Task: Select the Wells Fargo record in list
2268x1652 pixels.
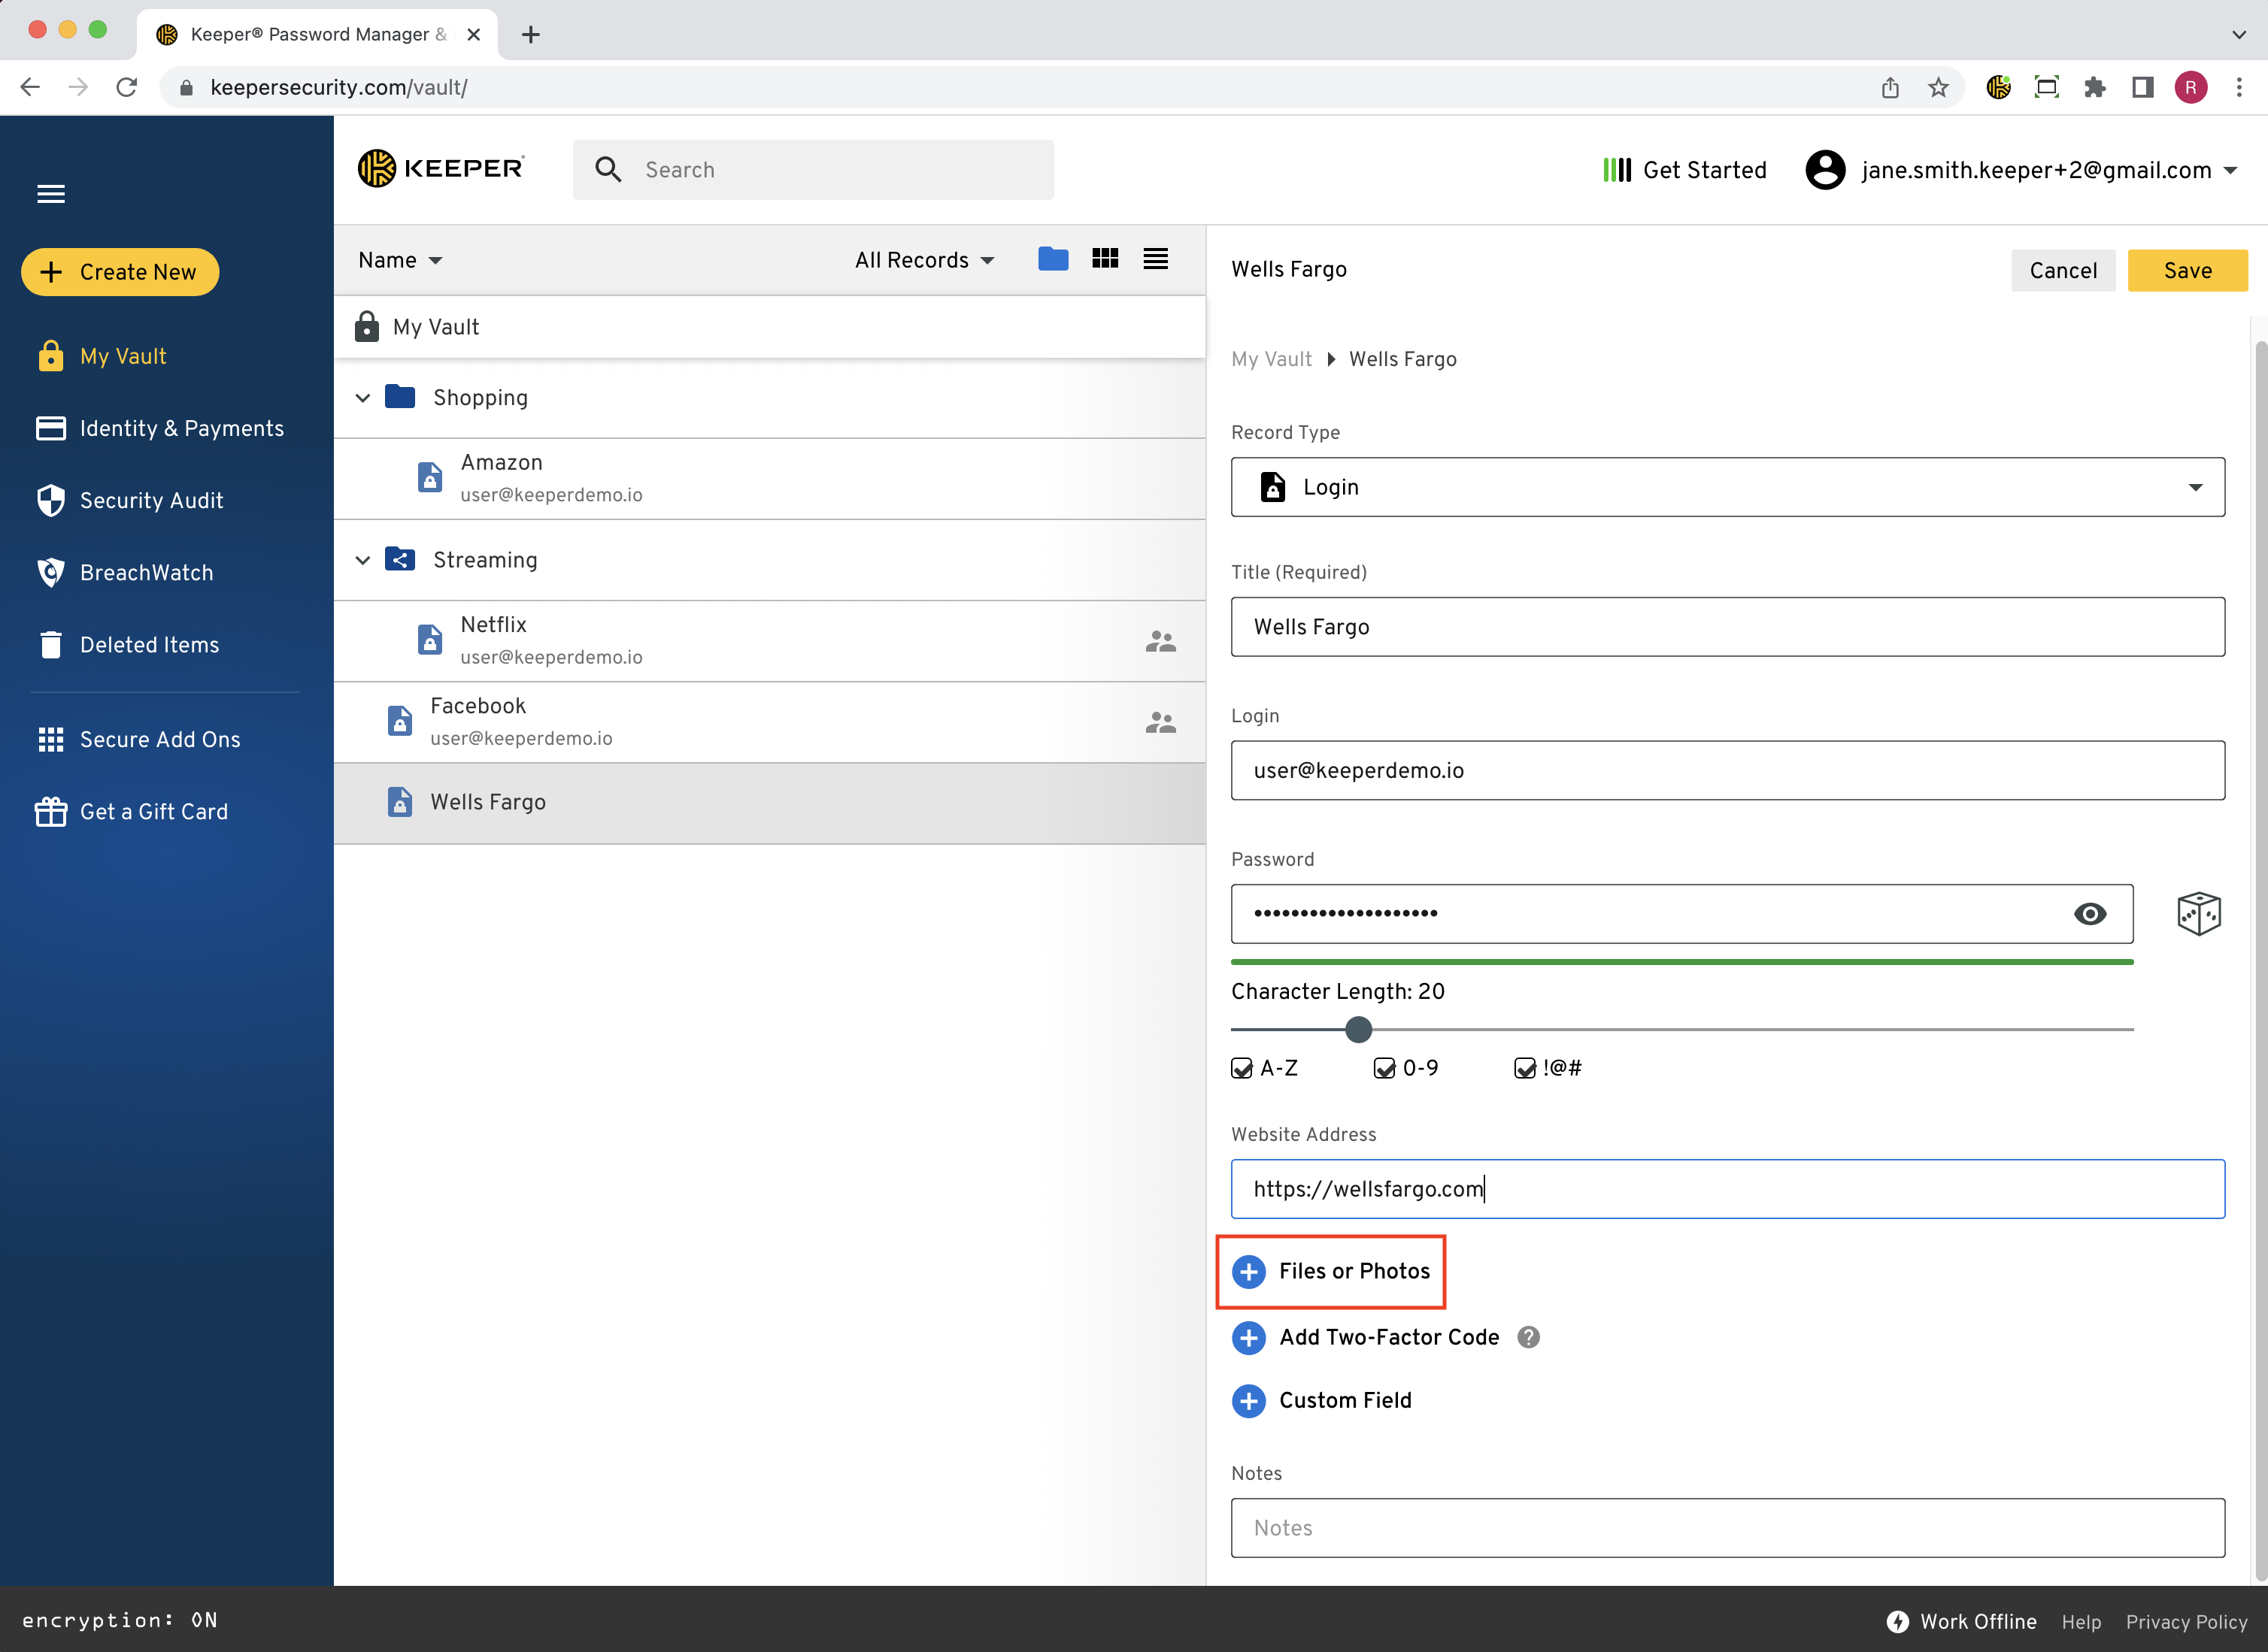Action: click(769, 803)
